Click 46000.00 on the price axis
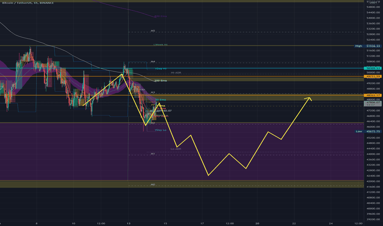 tap(373, 127)
